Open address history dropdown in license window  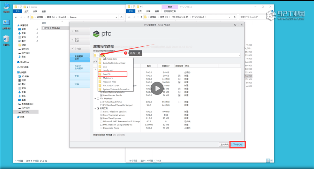pyautogui.click(x=116, y=17)
